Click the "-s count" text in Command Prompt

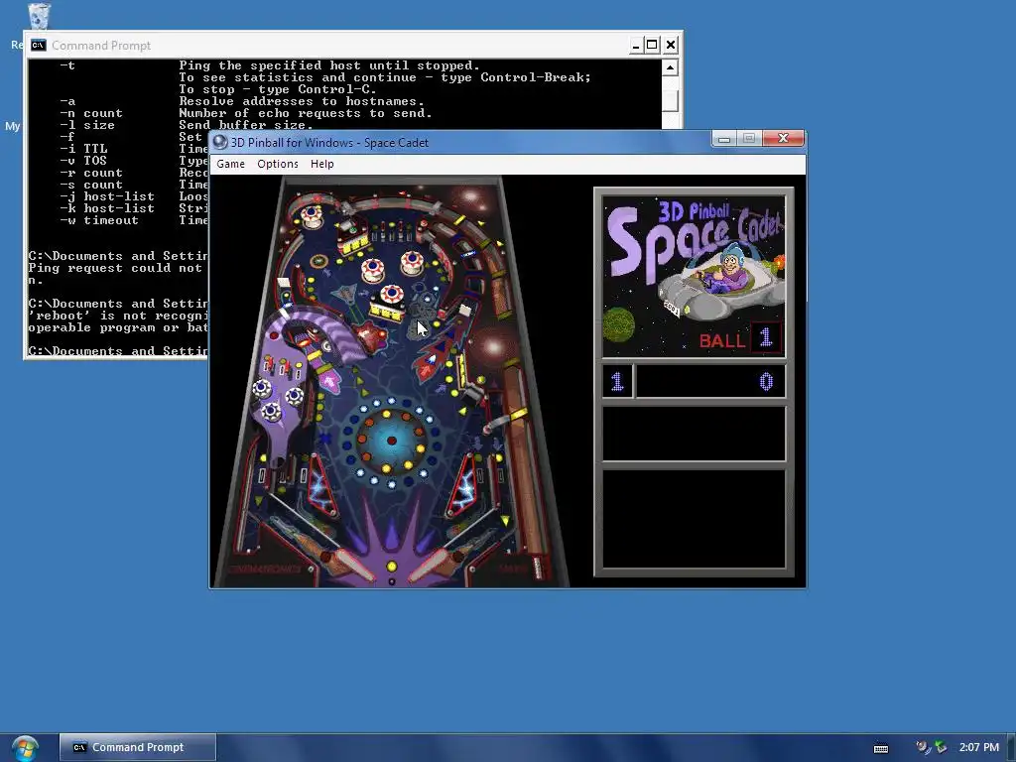(91, 185)
